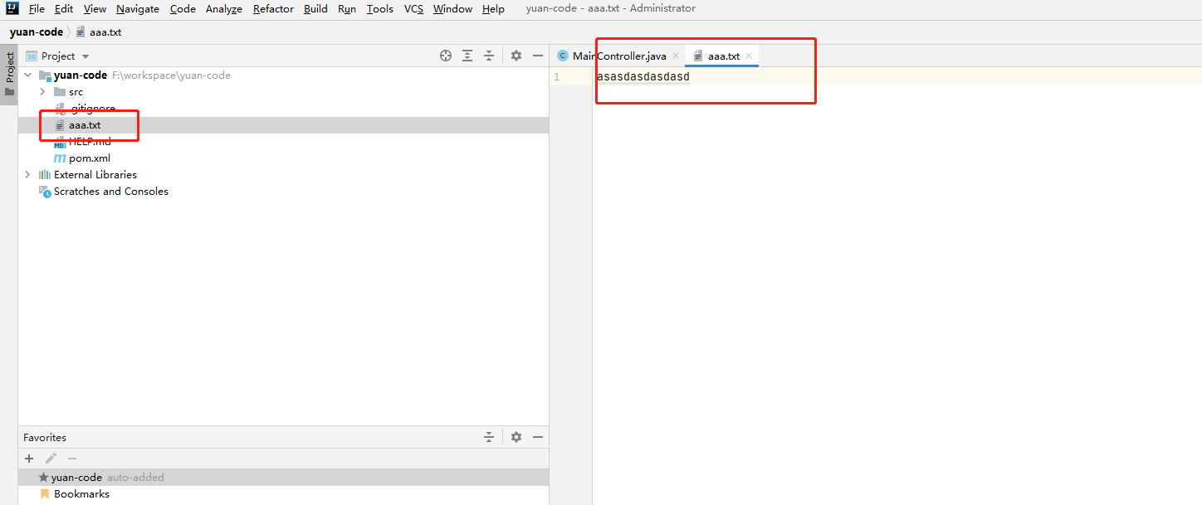The height and width of the screenshot is (505, 1202).
Task: Click aaa.txt breadcrumb in navigation bar
Action: (x=99, y=32)
